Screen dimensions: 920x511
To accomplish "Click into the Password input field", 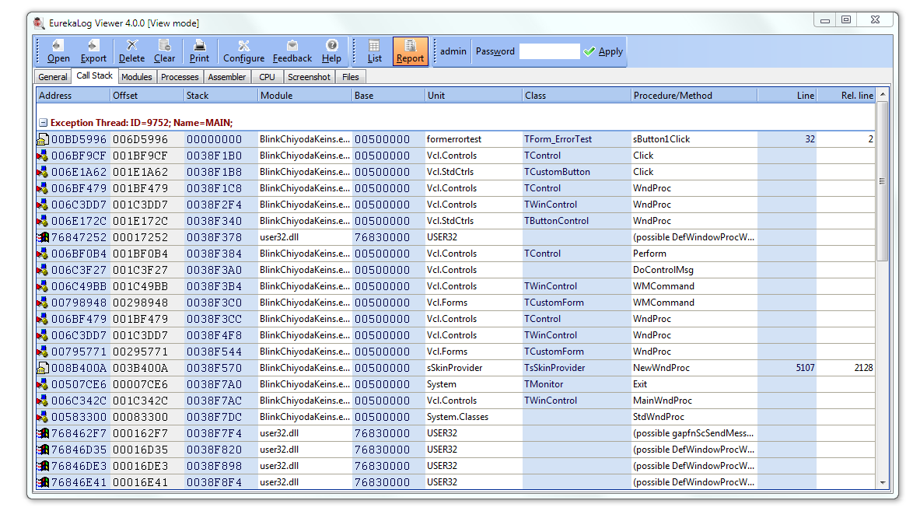I will pyautogui.click(x=549, y=51).
